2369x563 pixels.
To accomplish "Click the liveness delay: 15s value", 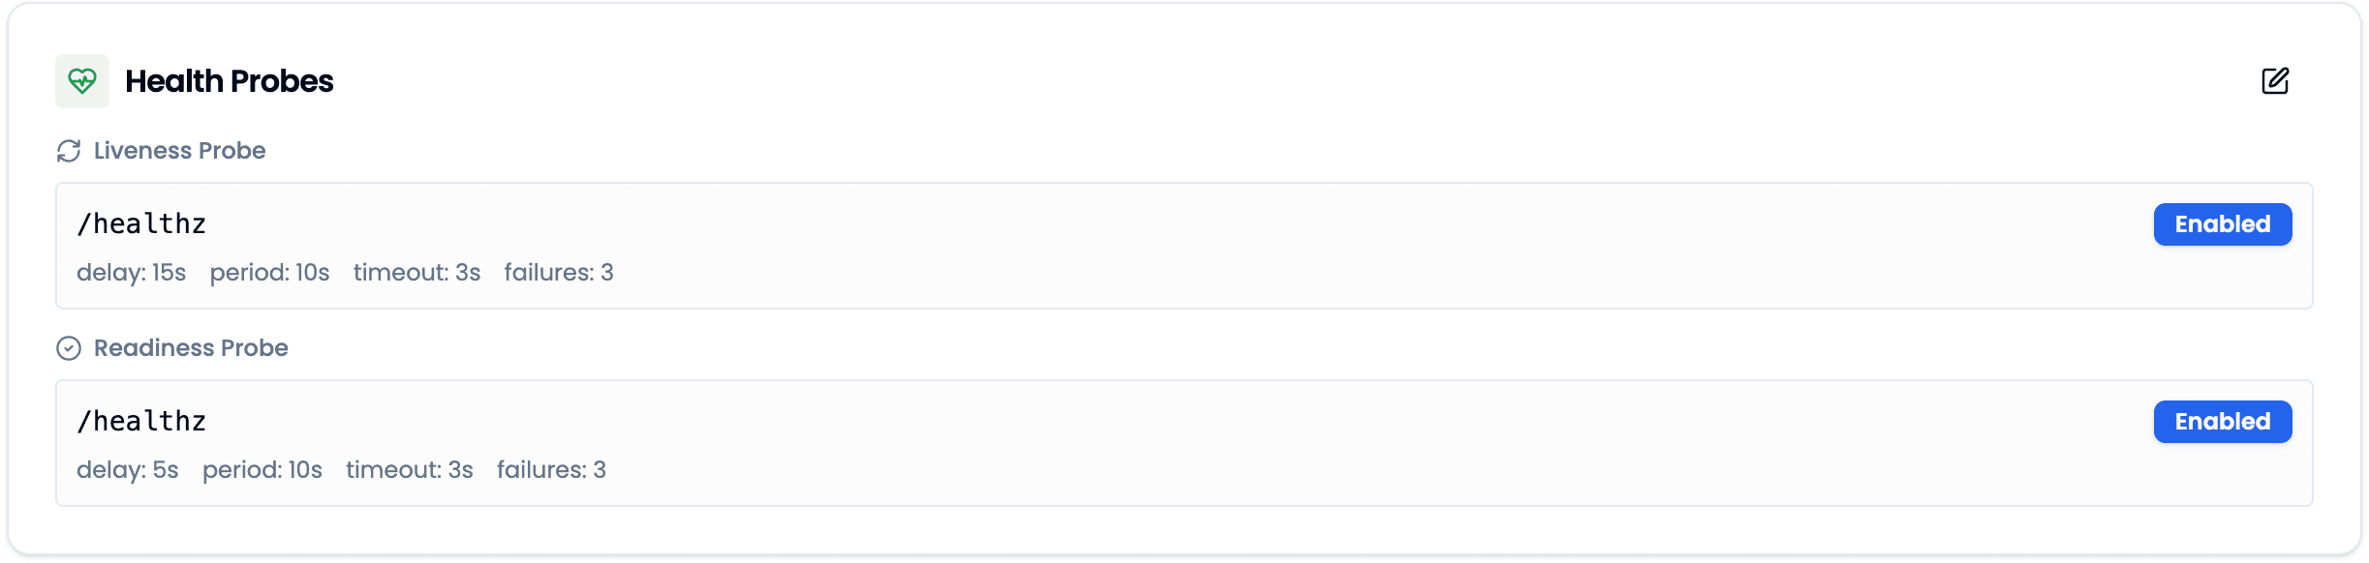I will pos(131,273).
